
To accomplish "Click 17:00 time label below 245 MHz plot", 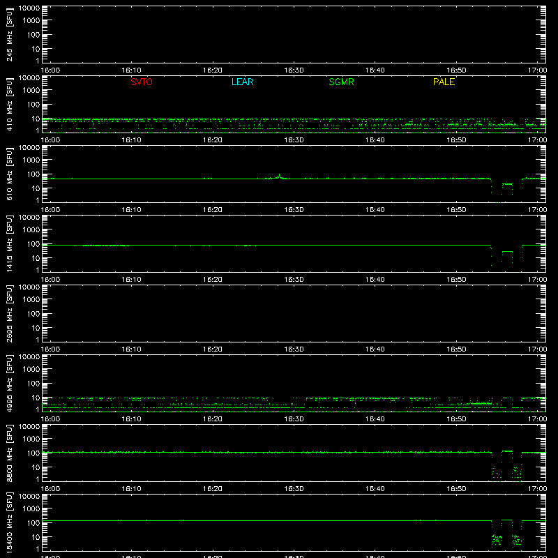I will (x=537, y=70).
